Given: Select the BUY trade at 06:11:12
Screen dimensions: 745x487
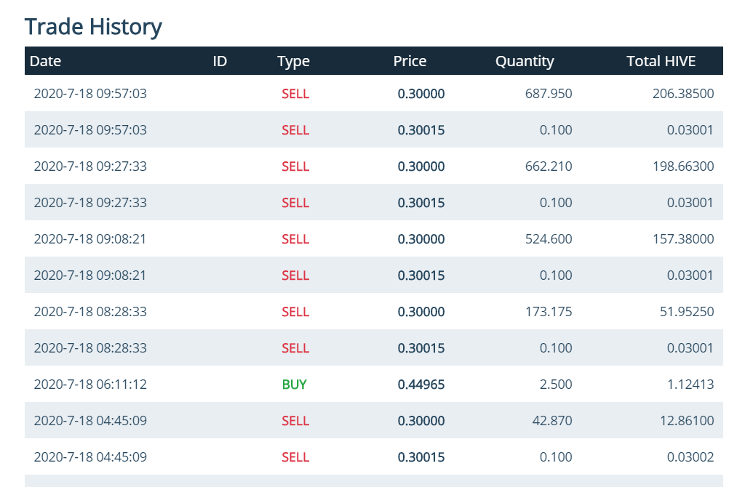Looking at the screenshot, I should pyautogui.click(x=373, y=384).
